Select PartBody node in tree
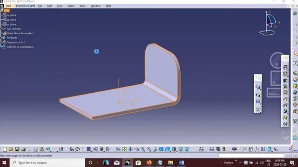298x167 pixels. coord(10,38)
